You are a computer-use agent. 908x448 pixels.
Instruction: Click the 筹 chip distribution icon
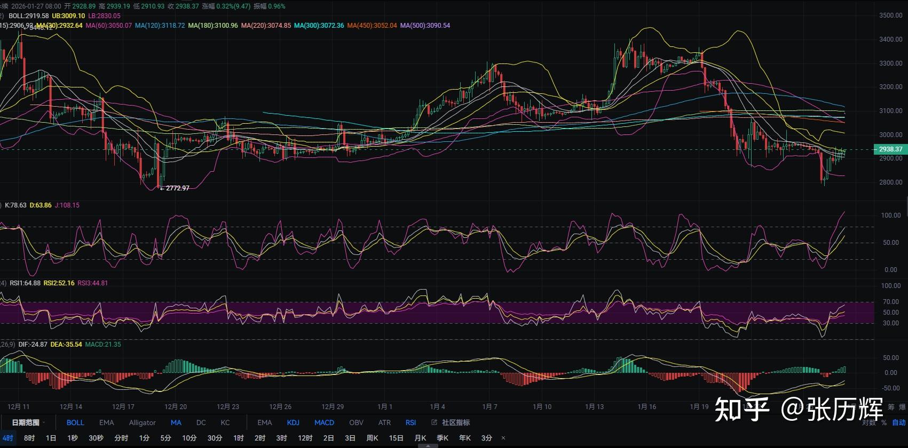click(x=891, y=407)
